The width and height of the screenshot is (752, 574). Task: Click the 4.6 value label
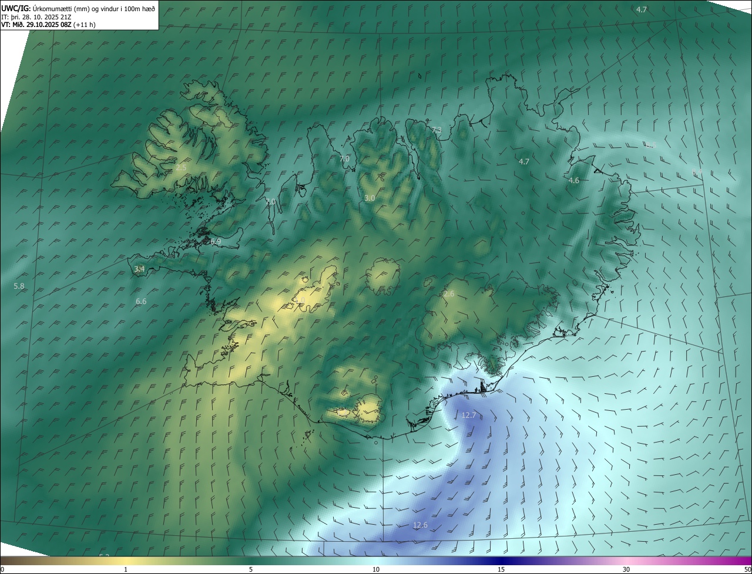coord(574,181)
